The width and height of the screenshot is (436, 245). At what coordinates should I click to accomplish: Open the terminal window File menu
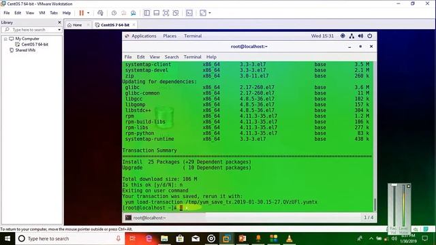click(x=128, y=56)
